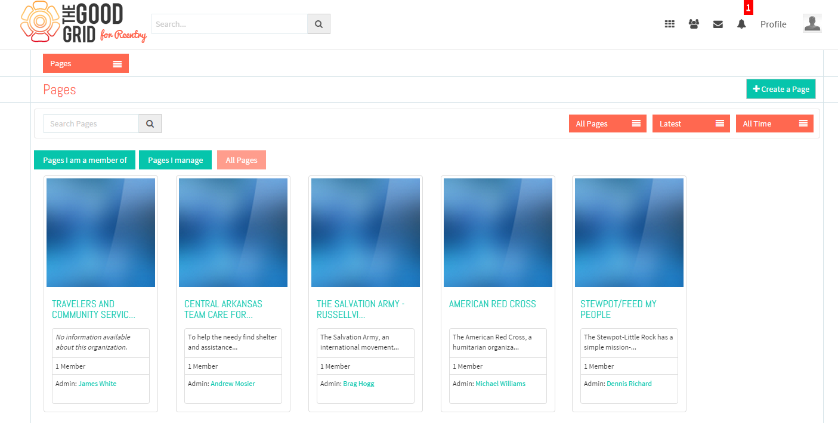Screen dimensions: 838x423
Task: Click the Create a Page button
Action: click(781, 89)
